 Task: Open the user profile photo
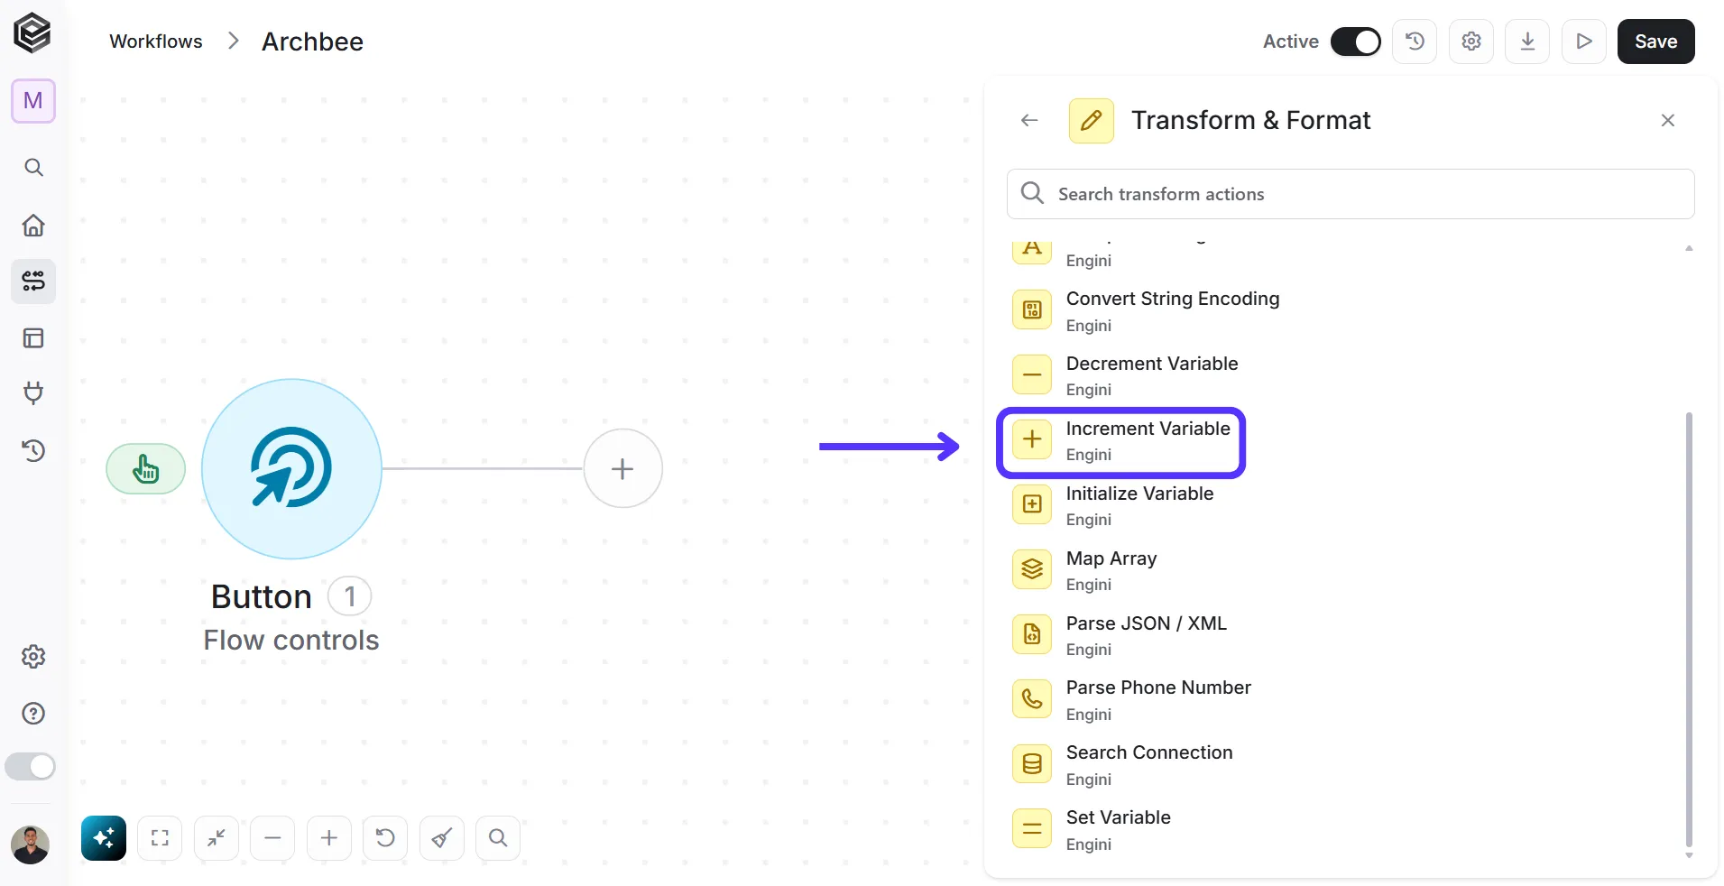[x=31, y=845]
